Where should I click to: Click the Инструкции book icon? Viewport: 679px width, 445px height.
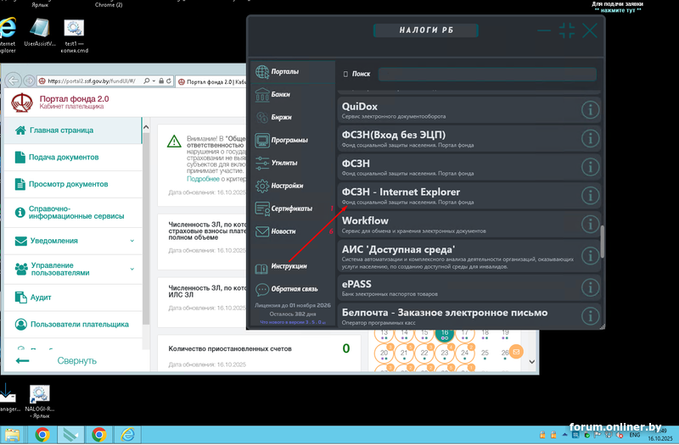pyautogui.click(x=261, y=269)
